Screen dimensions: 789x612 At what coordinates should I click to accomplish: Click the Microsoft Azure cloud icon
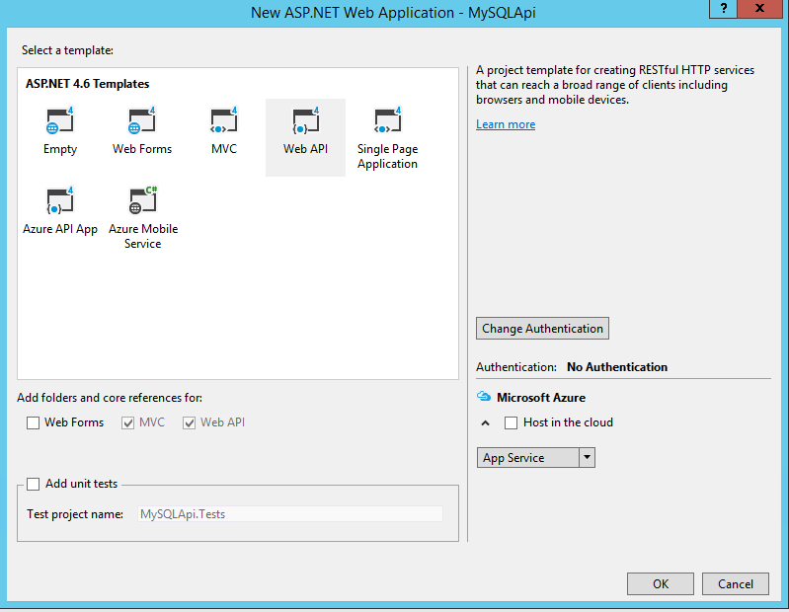484,397
